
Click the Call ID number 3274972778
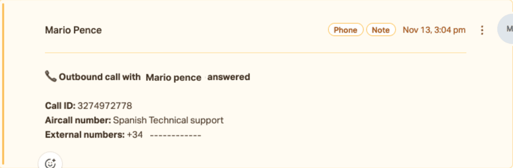[x=105, y=106]
